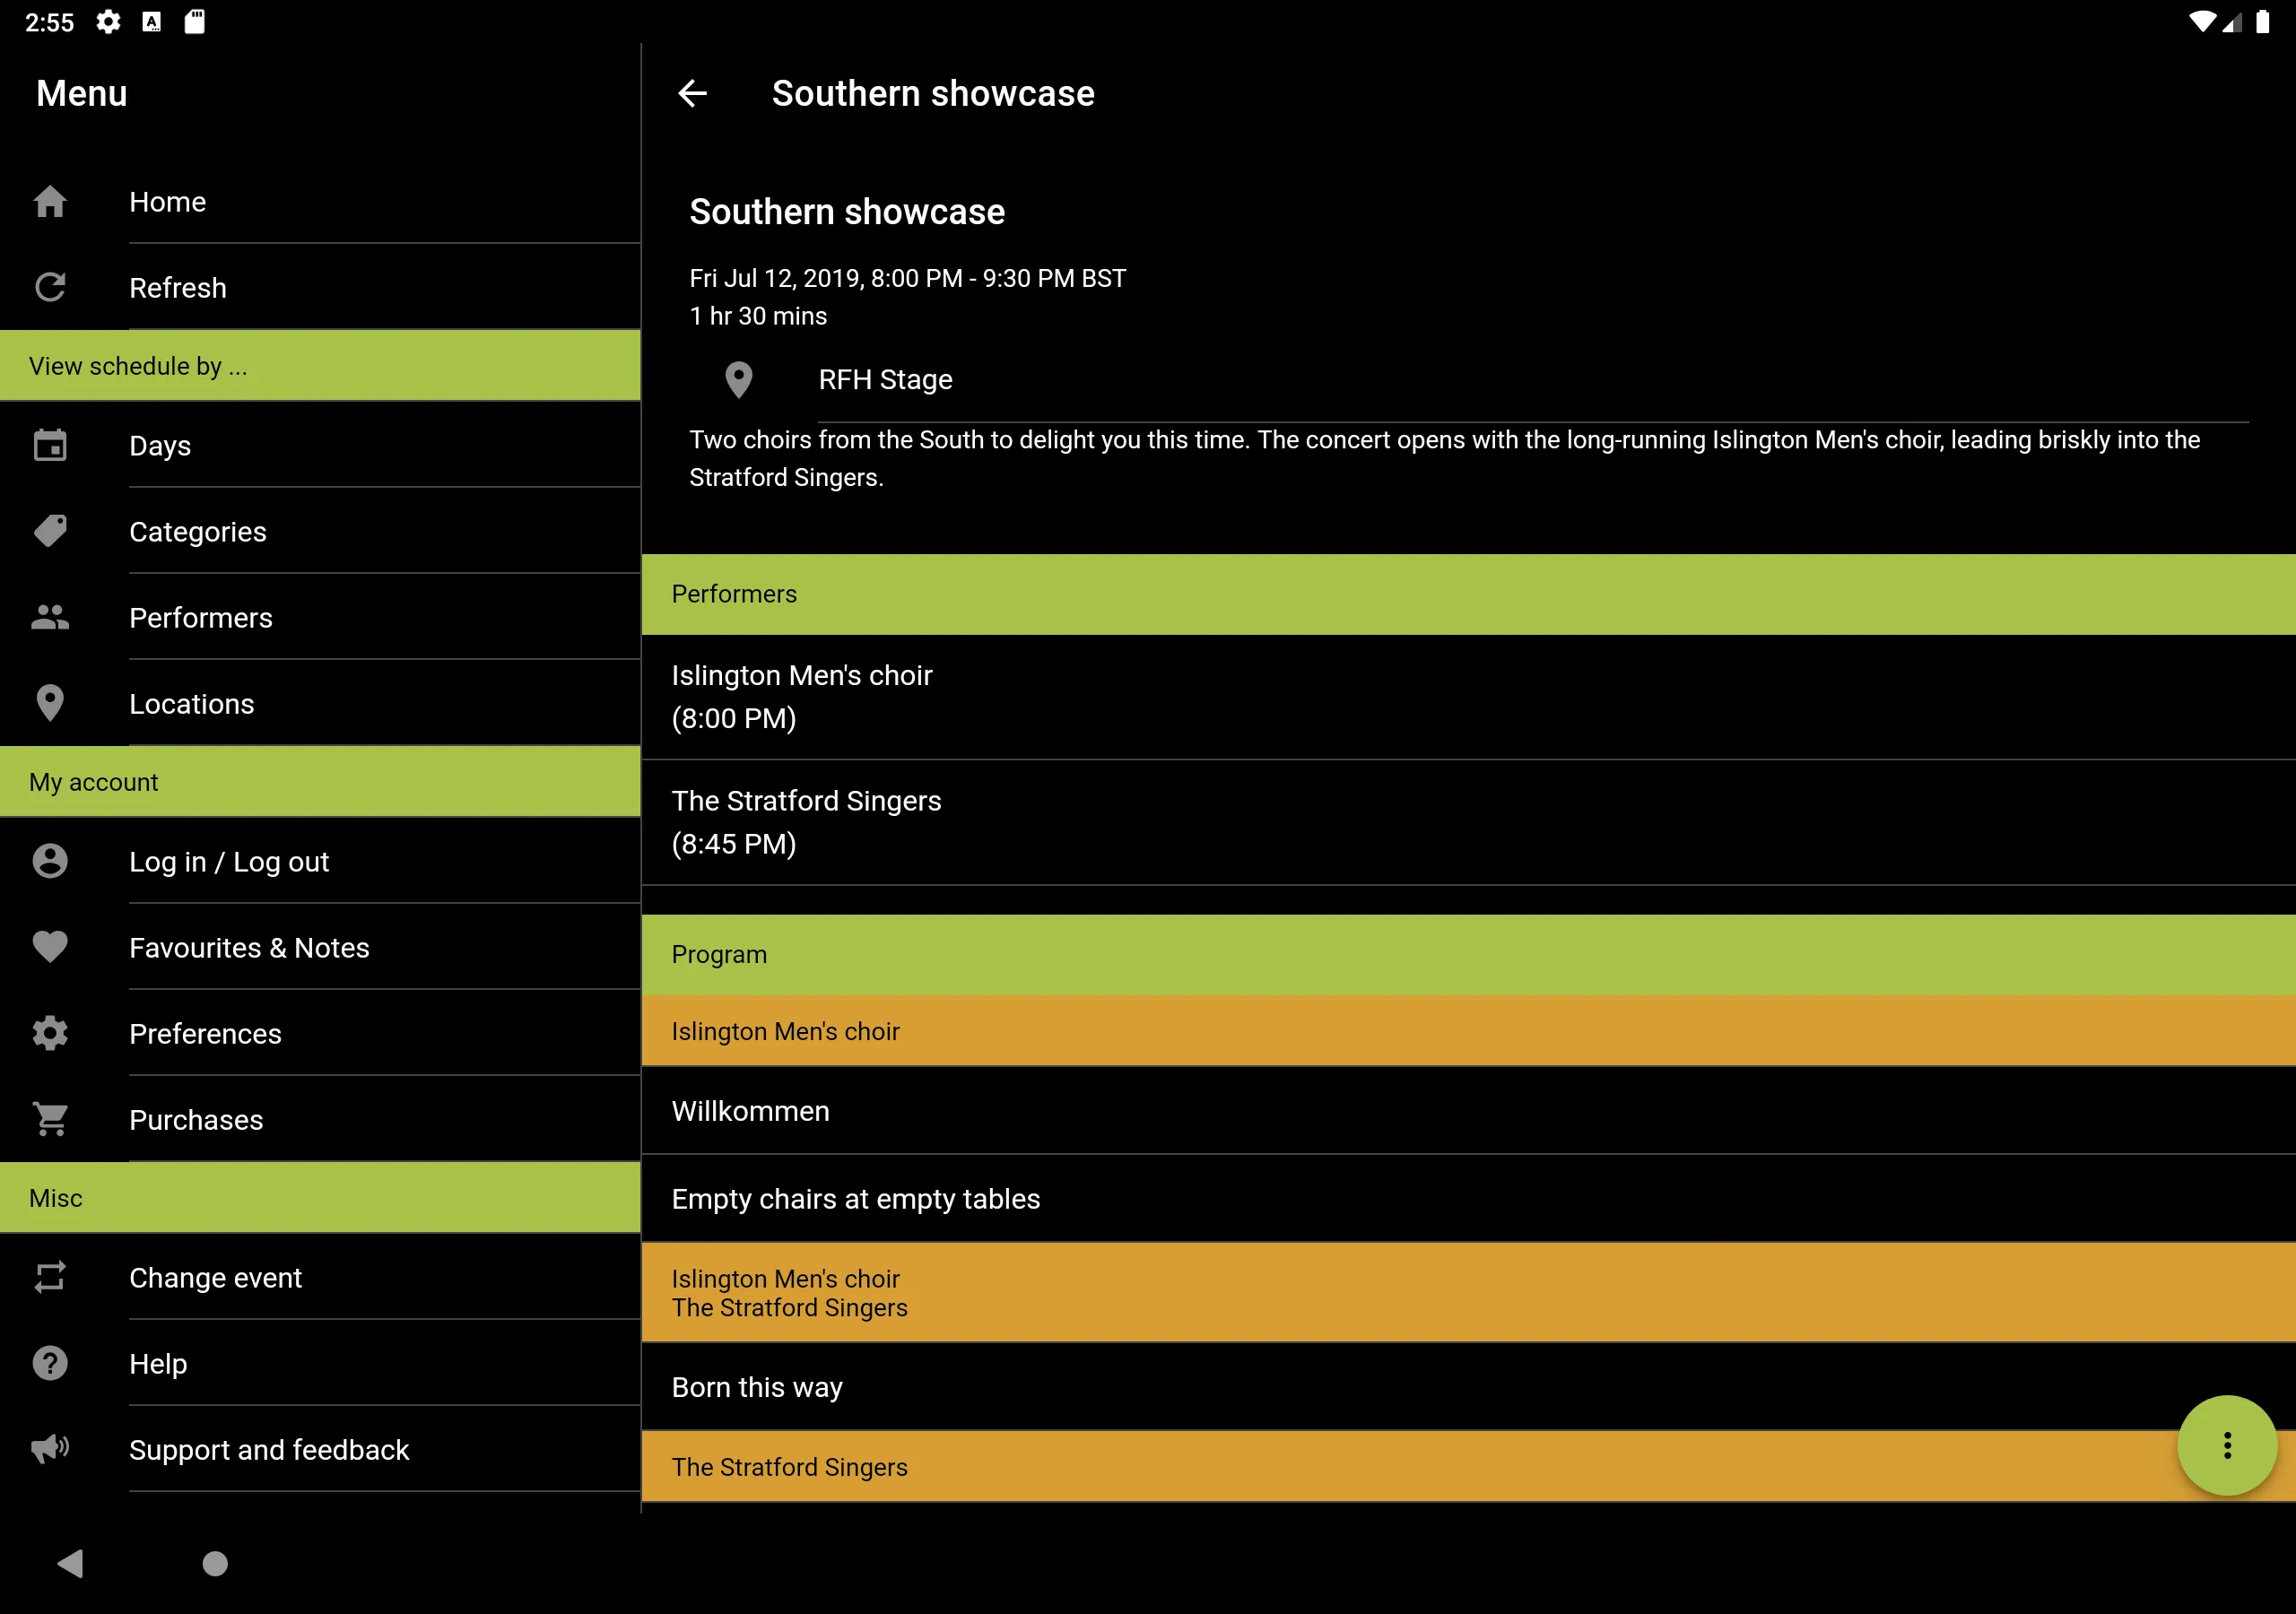This screenshot has width=2296, height=1614.
Task: Expand RFH Stage location details
Action: 883,379
